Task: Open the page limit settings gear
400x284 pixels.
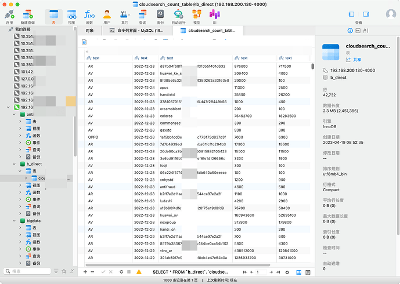Action: tap(287, 272)
